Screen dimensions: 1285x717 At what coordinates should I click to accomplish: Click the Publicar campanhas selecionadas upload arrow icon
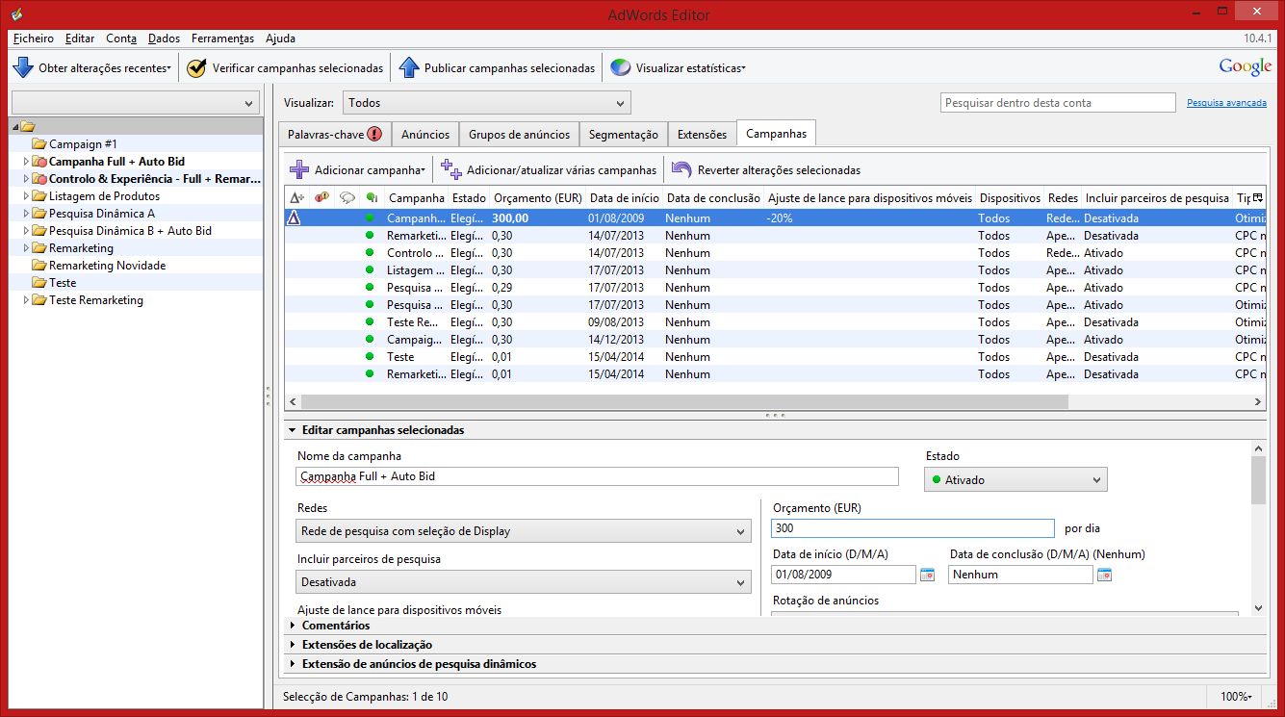[409, 68]
